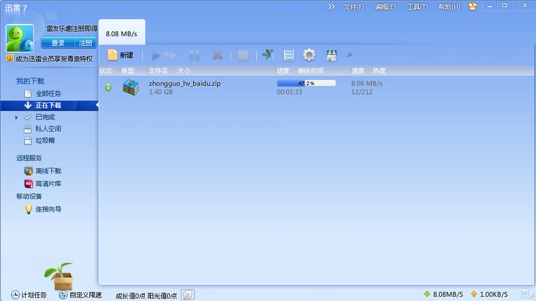Select 正在下载 in sidebar
The width and height of the screenshot is (536, 301).
(x=49, y=105)
